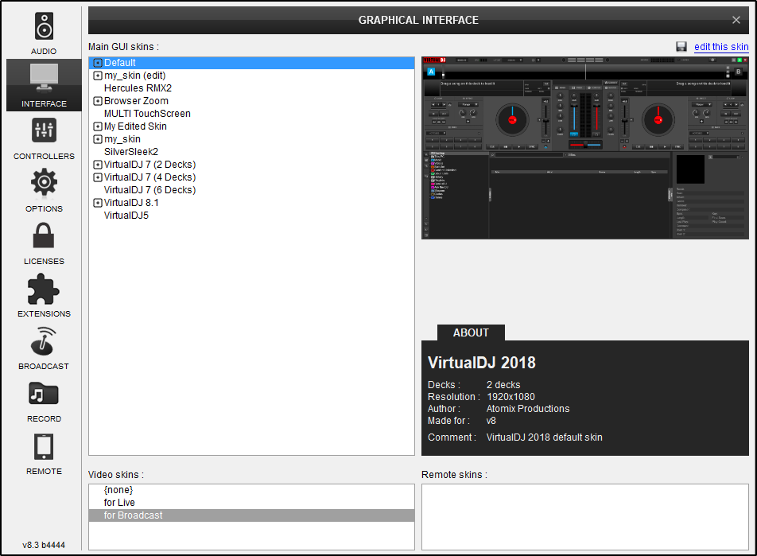Viewport: 757px width, 556px height.
Task: Switch to the ABOUT tab
Action: coord(471,332)
